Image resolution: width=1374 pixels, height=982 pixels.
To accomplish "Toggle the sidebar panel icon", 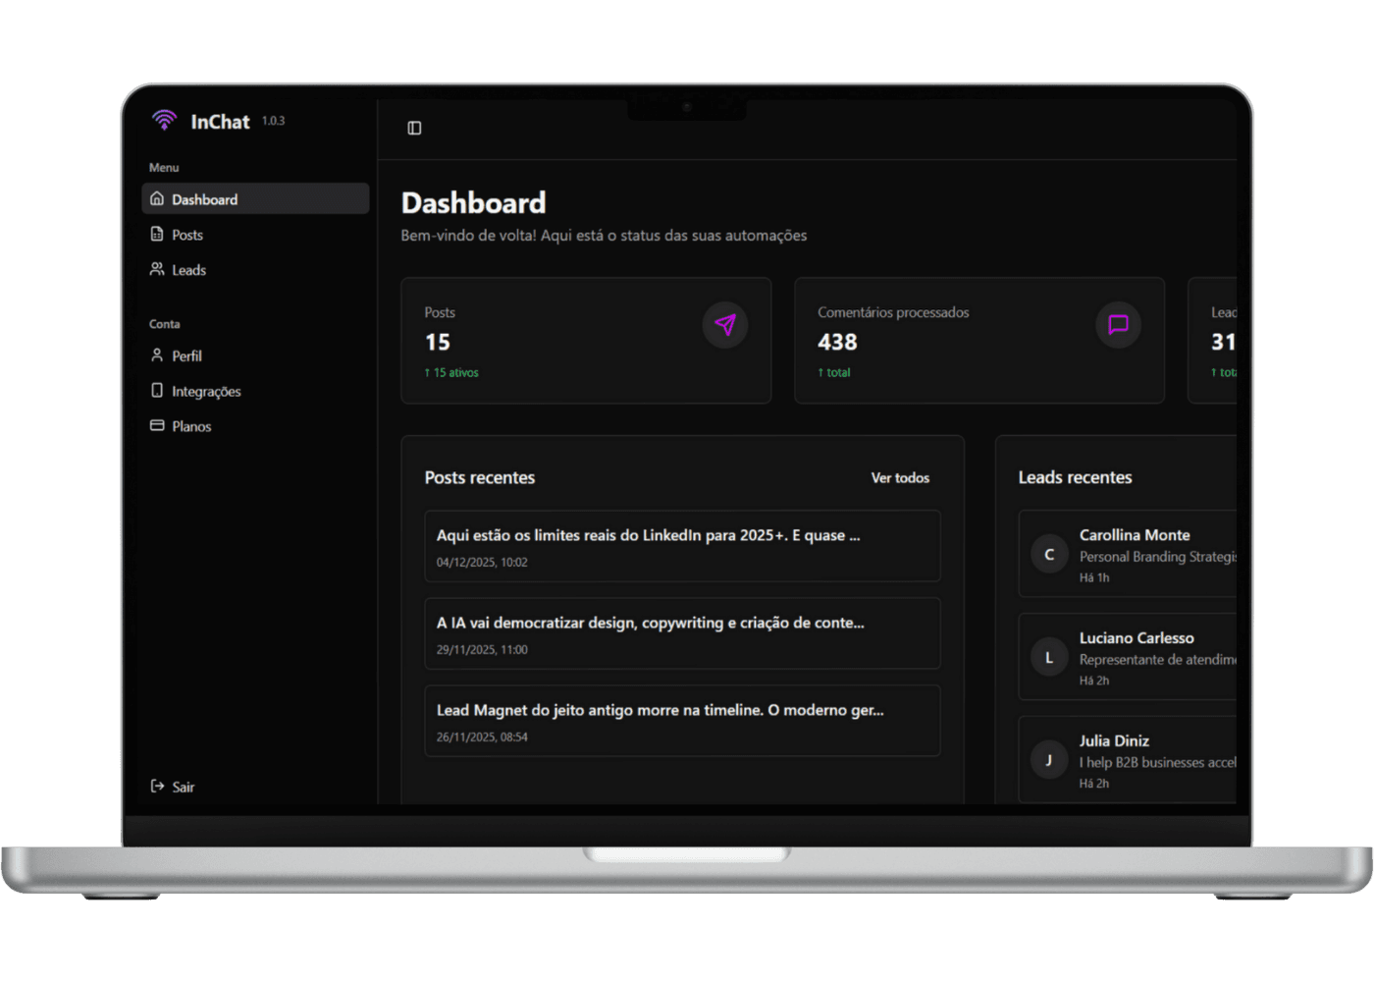I will (414, 128).
